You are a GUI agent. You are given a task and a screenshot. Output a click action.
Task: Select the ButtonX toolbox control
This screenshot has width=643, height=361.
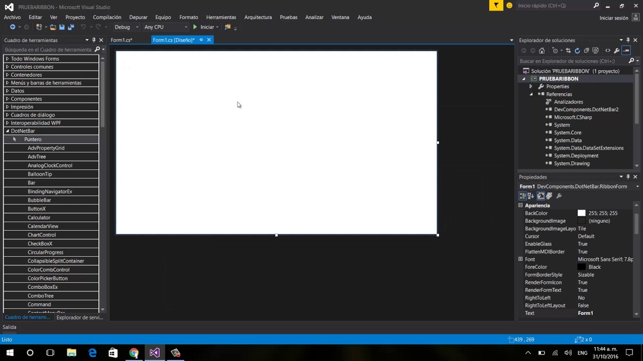[x=37, y=209]
